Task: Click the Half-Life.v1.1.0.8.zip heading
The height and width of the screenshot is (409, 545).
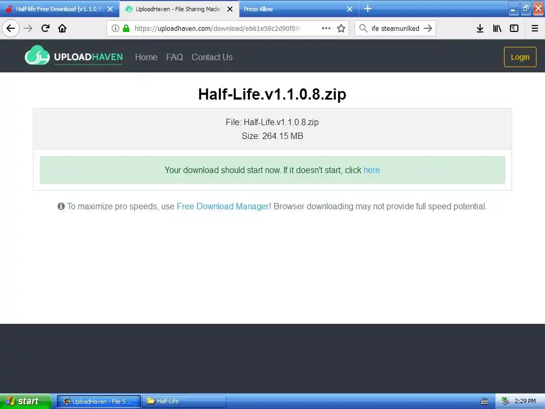Action: click(272, 94)
